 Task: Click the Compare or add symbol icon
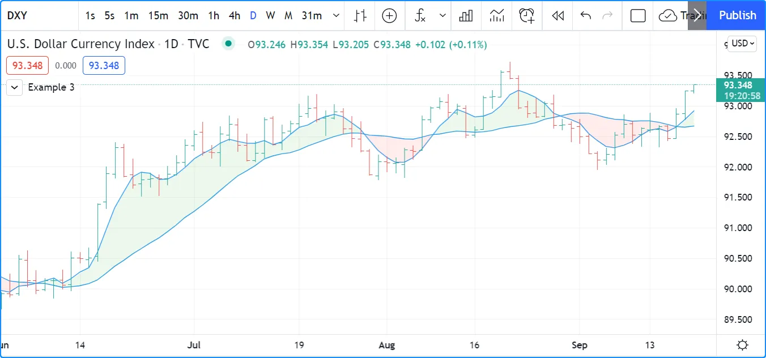[389, 16]
